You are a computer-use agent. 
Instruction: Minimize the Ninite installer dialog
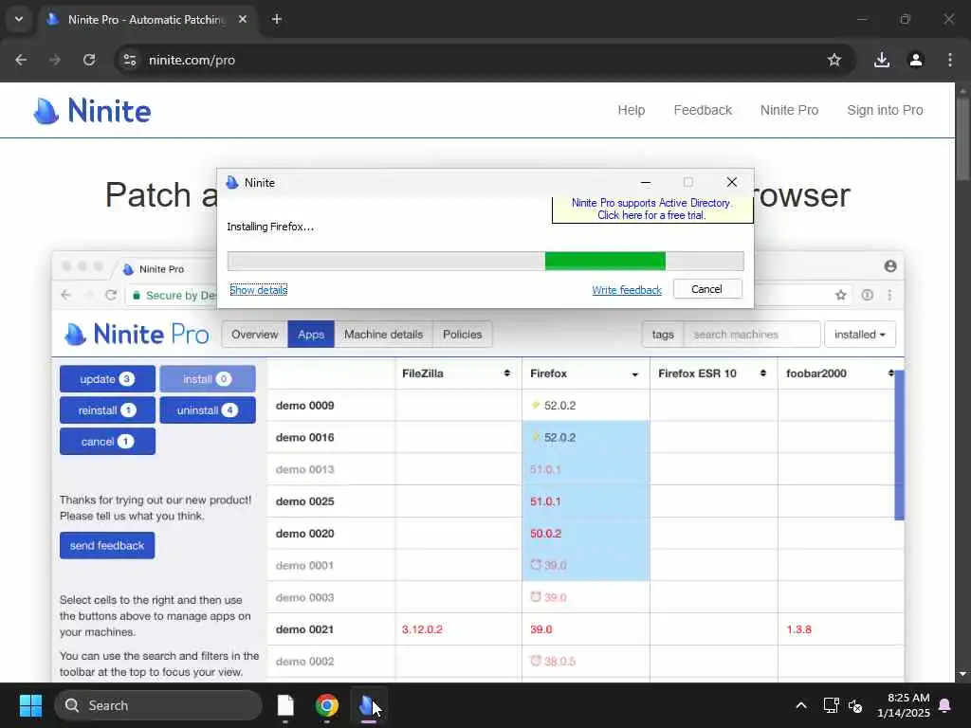(x=645, y=183)
